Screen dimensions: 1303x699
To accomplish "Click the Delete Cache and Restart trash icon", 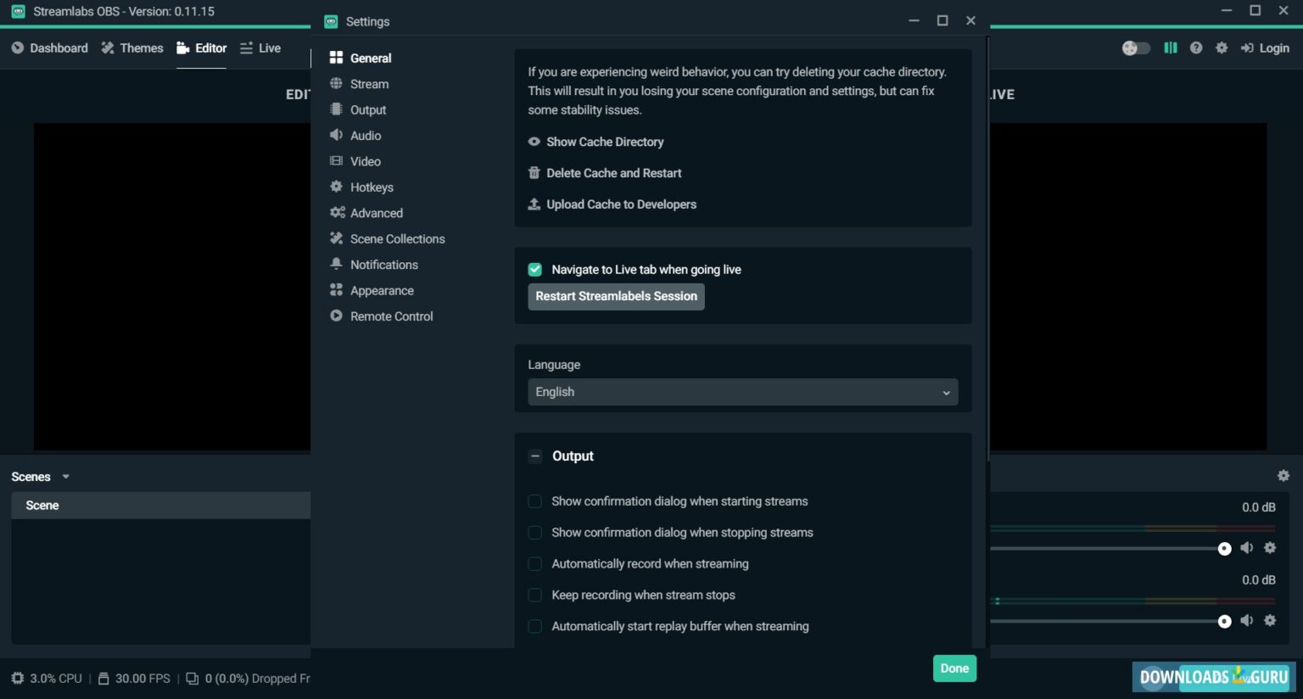I will (534, 173).
